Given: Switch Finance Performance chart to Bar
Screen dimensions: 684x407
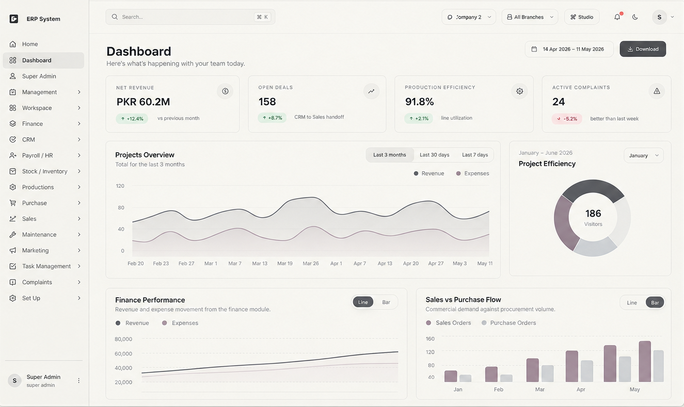Looking at the screenshot, I should tap(386, 302).
